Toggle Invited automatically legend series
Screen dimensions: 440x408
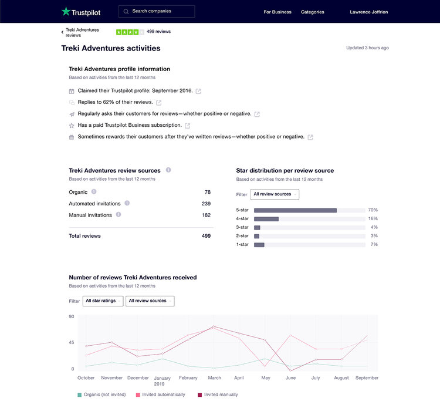tap(161, 394)
